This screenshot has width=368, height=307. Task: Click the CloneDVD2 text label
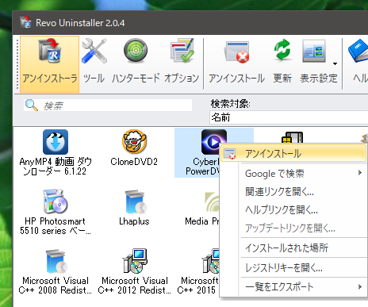(134, 162)
